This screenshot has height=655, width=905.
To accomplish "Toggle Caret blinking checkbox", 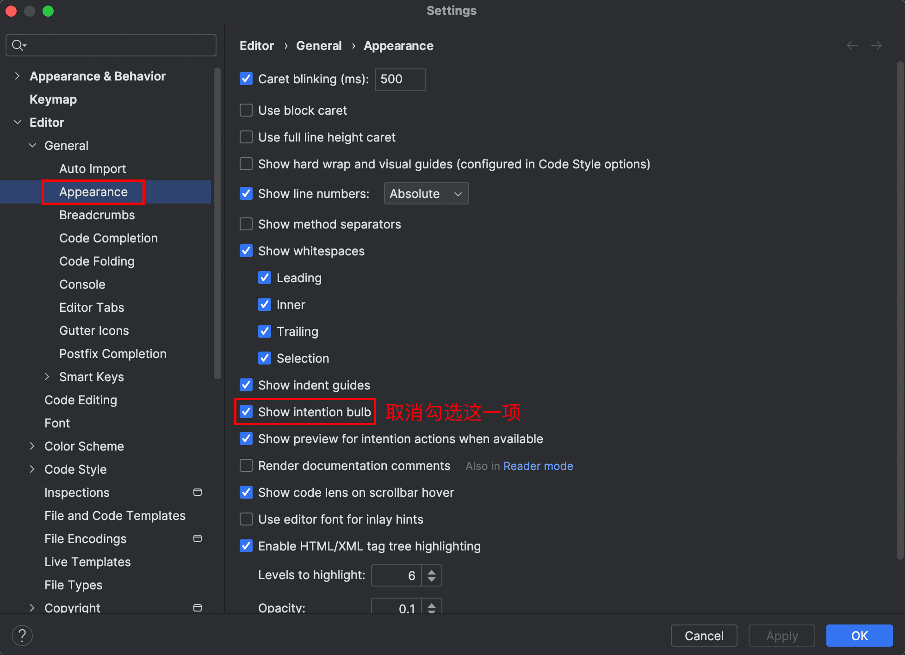I will coord(246,79).
